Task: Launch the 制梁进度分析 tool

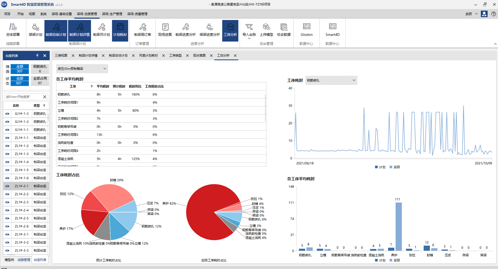Action: pyautogui.click(x=185, y=30)
